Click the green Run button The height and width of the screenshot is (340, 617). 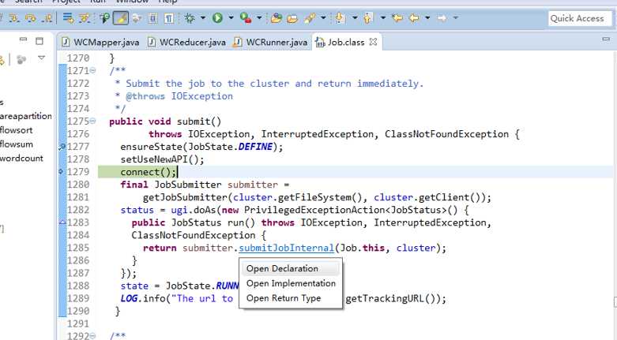tap(217, 18)
